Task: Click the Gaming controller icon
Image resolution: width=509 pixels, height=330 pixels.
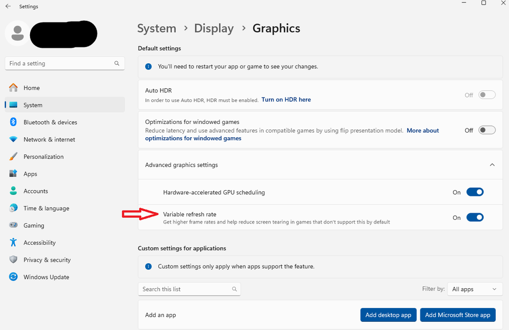Action: click(13, 225)
